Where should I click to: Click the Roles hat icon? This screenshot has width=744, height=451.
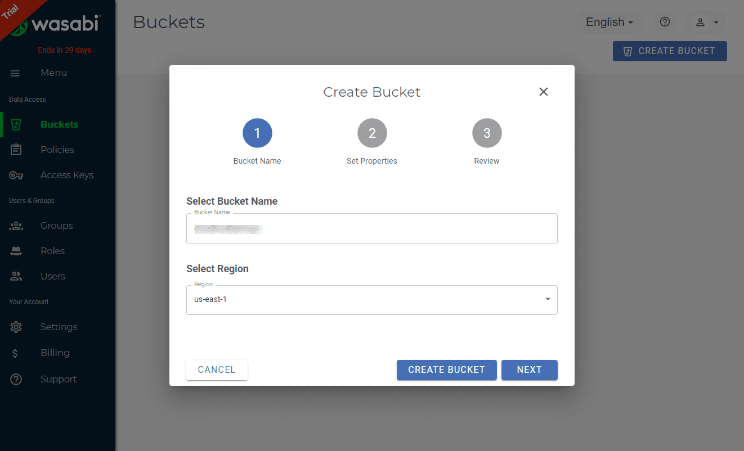(x=16, y=251)
